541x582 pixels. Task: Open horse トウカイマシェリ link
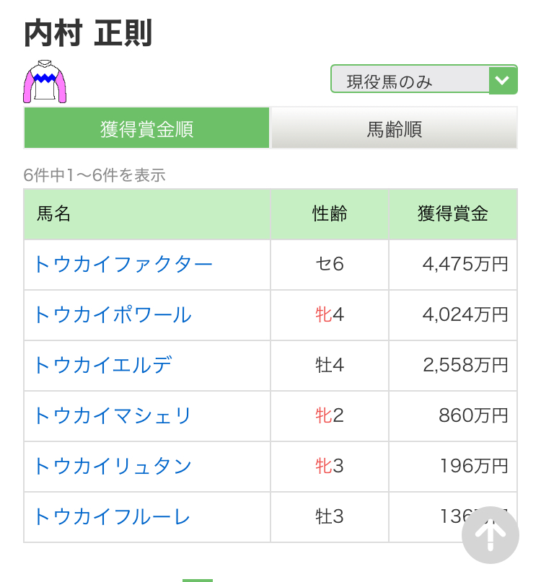[113, 415]
